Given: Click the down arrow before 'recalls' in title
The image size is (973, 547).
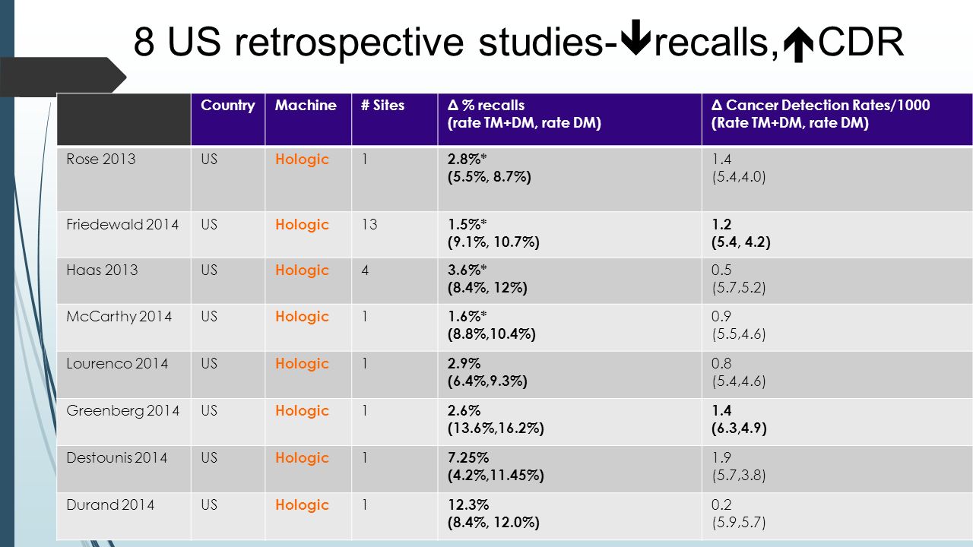Looking at the screenshot, I should coord(635,43).
